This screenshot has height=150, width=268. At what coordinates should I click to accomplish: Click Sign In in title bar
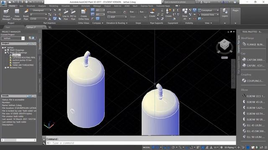coord(206,2)
